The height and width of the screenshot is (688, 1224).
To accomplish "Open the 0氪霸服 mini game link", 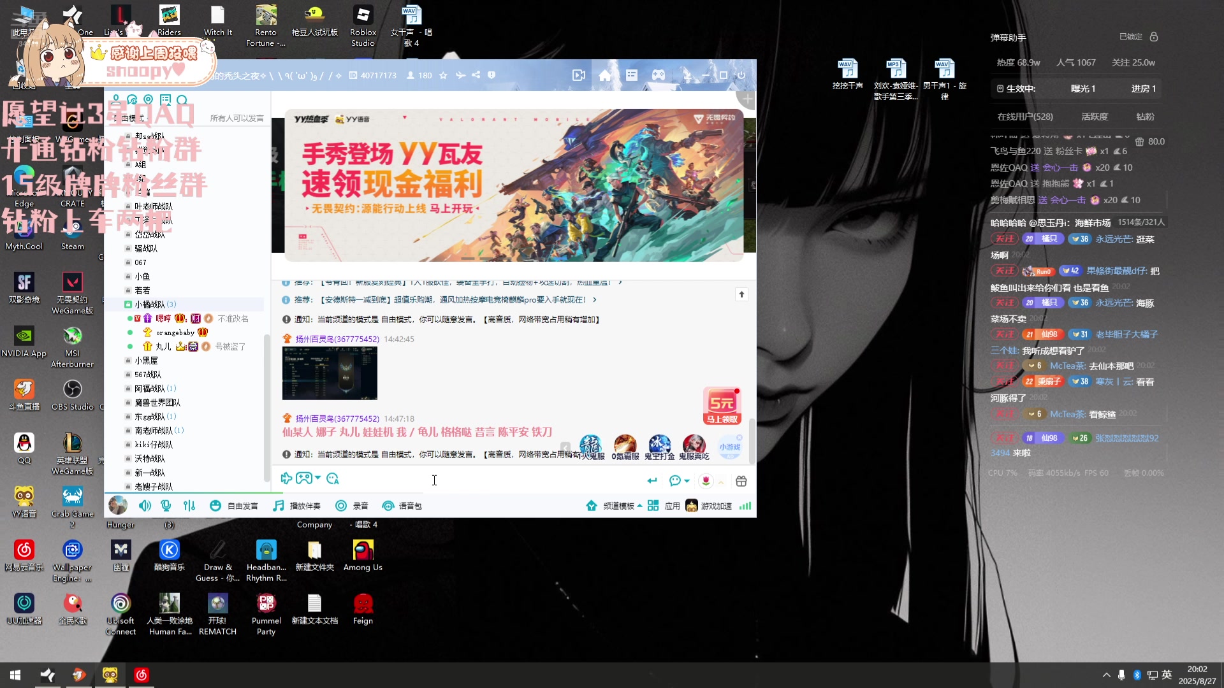I will (625, 447).
